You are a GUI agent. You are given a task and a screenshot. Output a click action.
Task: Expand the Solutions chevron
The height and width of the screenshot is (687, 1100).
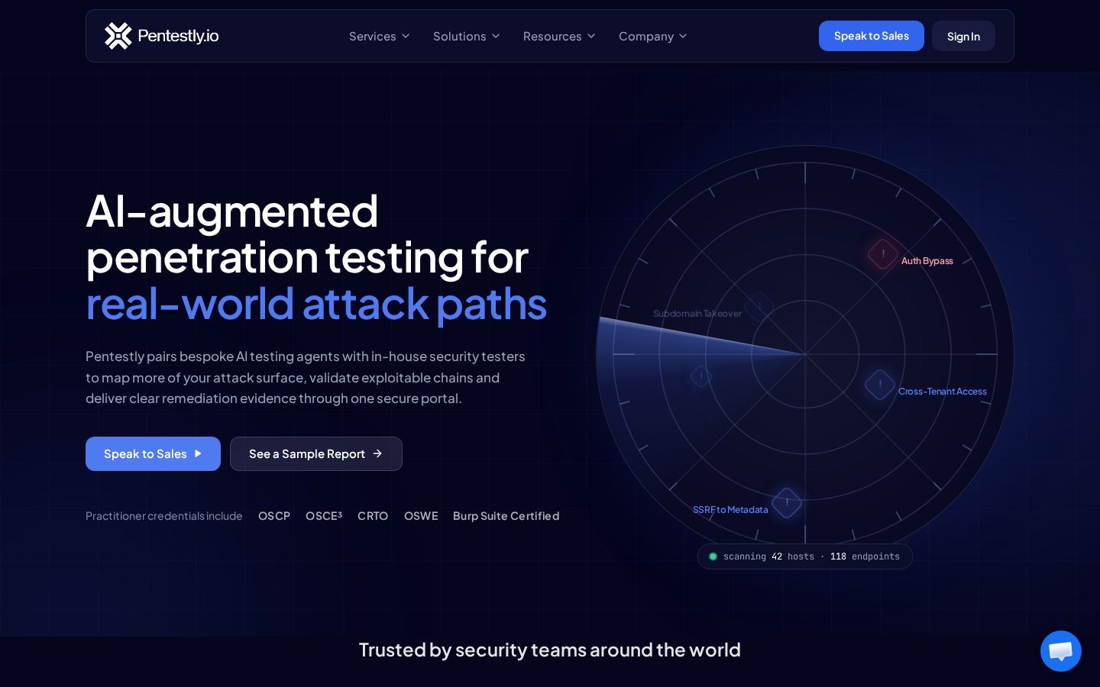[x=496, y=36]
